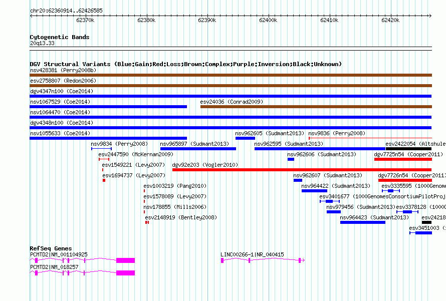Click the RefSeq Genes track title

(x=51, y=248)
